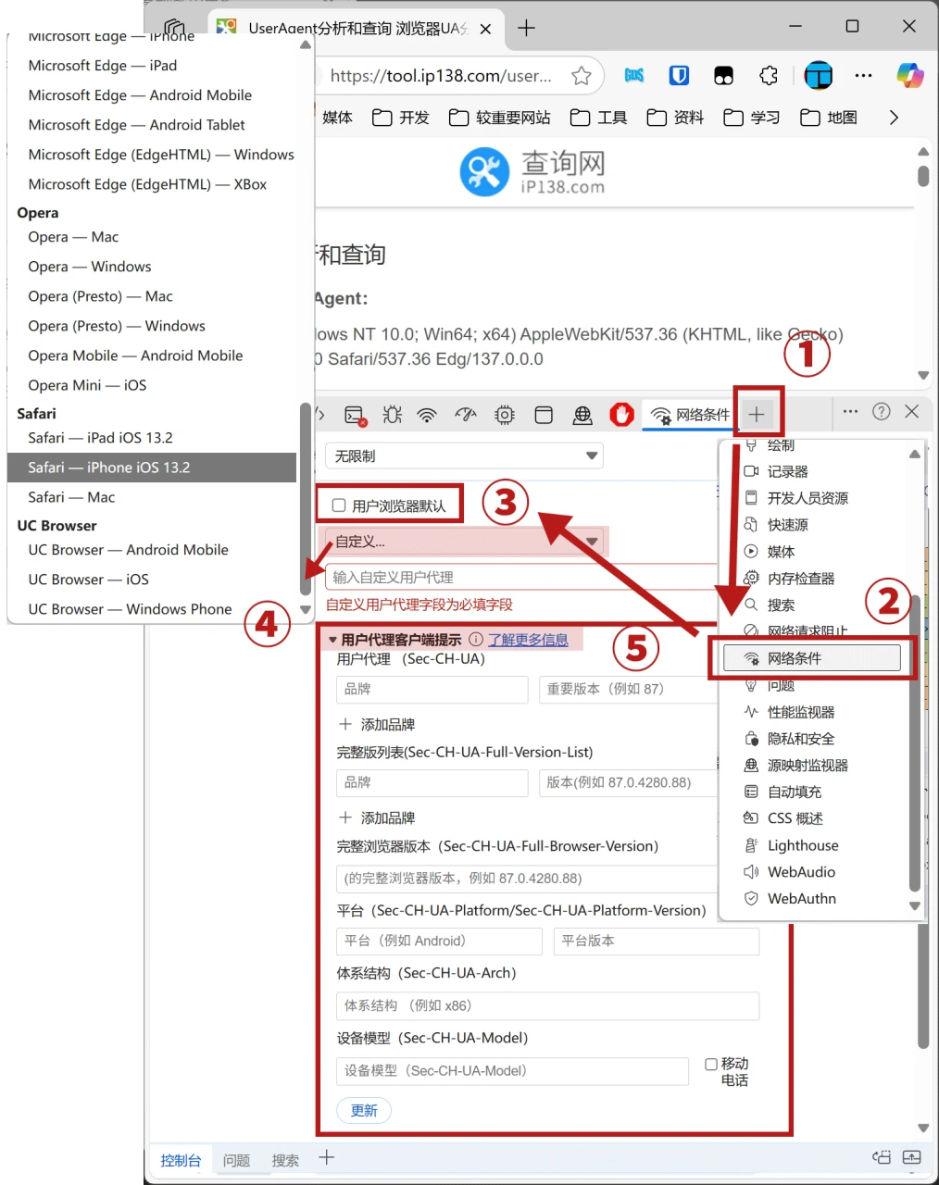939x1185 pixels.
Task: Choose Safari — iPhone iOS 13.2 option
Action: click(x=152, y=468)
